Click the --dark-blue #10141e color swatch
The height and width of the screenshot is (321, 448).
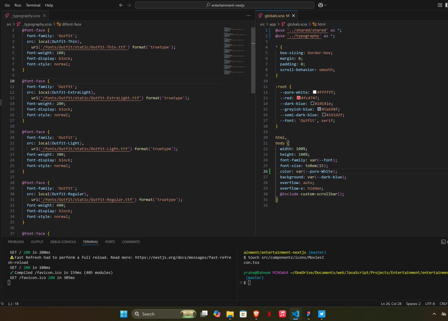(x=312, y=104)
